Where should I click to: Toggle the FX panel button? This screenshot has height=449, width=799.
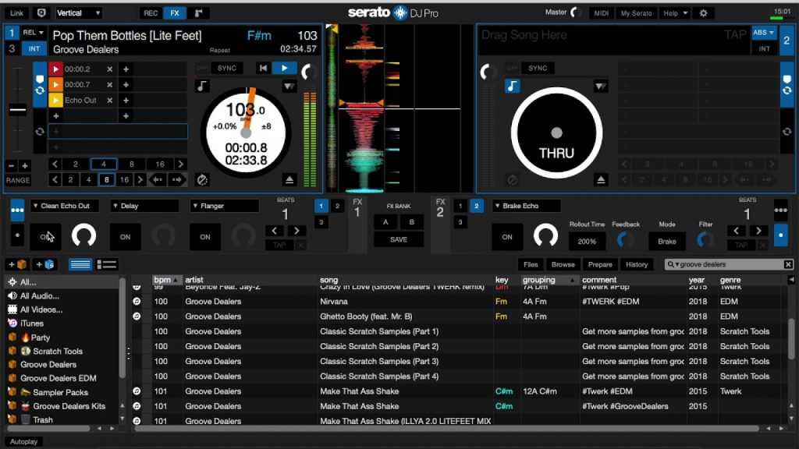coord(174,13)
